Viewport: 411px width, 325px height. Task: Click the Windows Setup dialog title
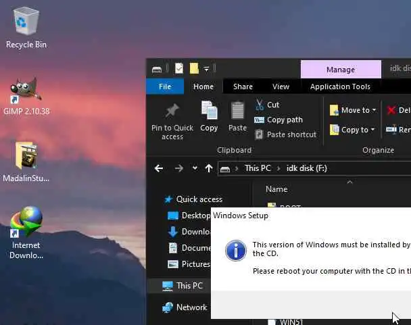(241, 216)
